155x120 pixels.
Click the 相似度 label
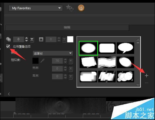[16, 60]
